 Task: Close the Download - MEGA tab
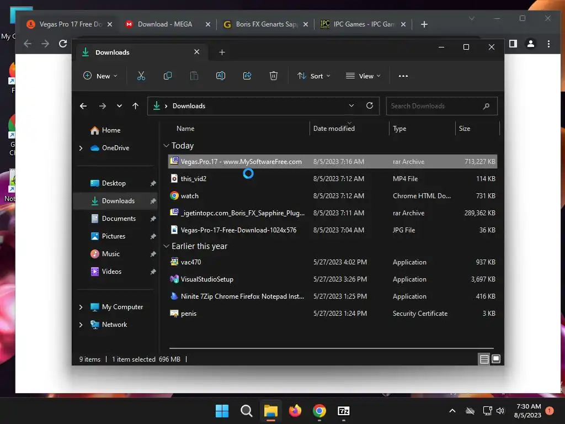tap(208, 24)
